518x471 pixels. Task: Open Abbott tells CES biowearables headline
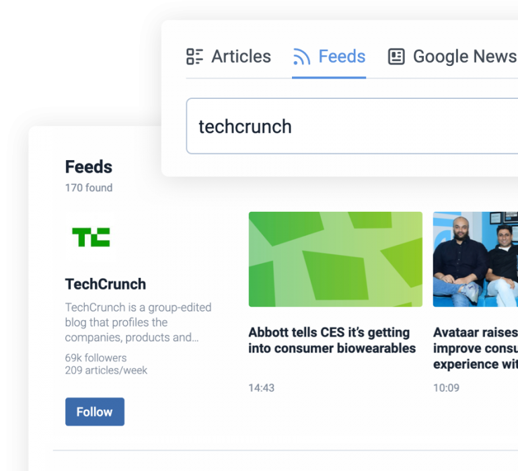pos(332,340)
